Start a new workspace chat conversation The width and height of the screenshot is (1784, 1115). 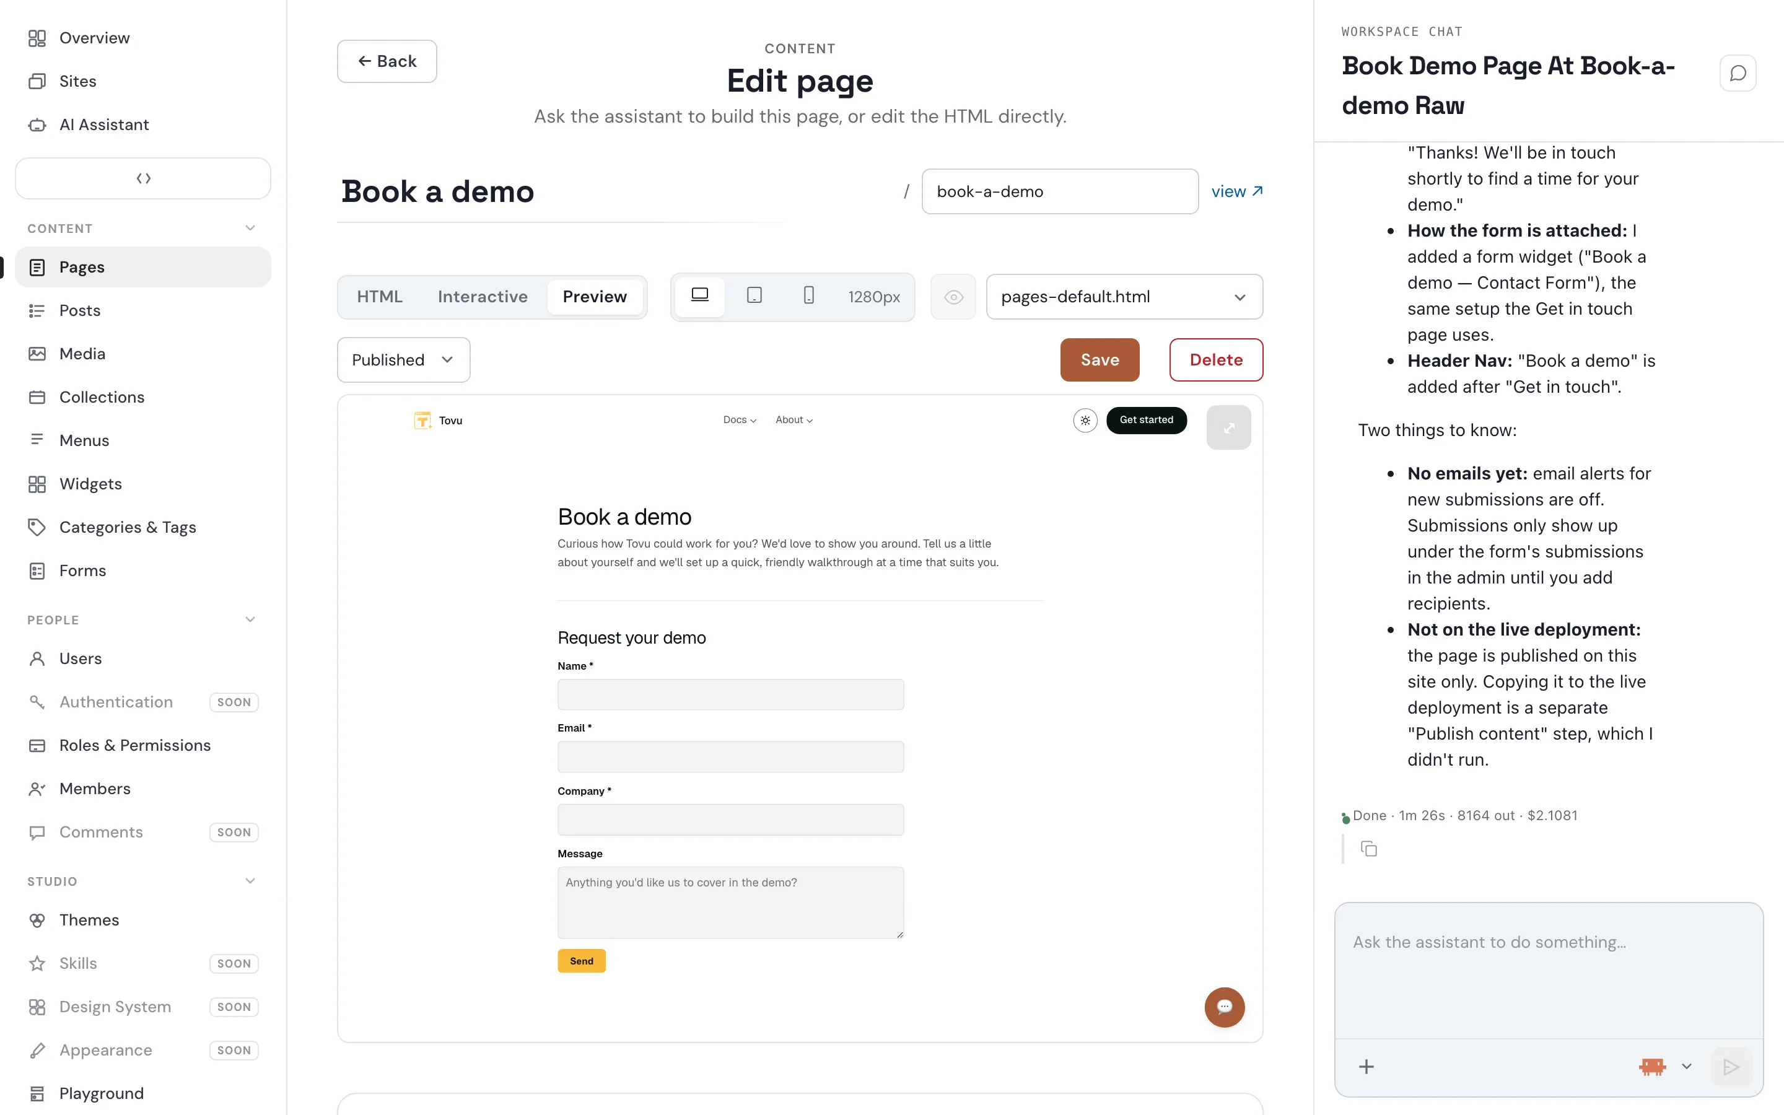click(x=1738, y=73)
